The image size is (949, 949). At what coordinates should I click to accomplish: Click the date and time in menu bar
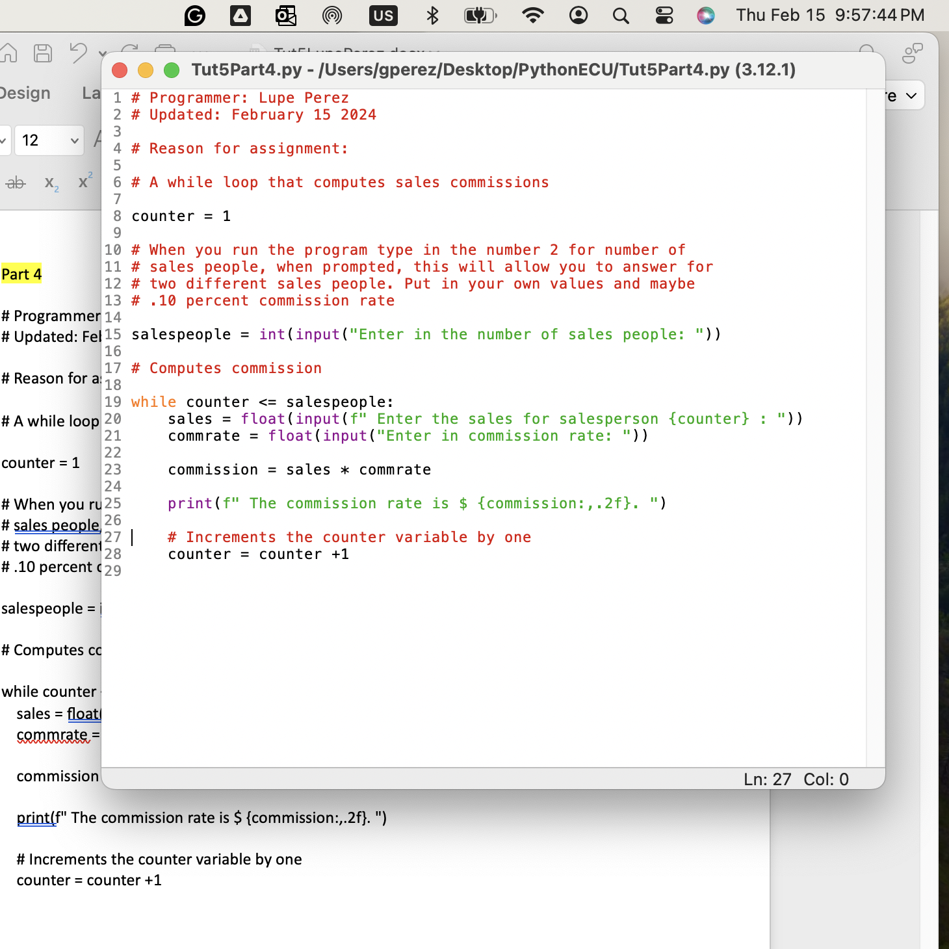(x=829, y=16)
